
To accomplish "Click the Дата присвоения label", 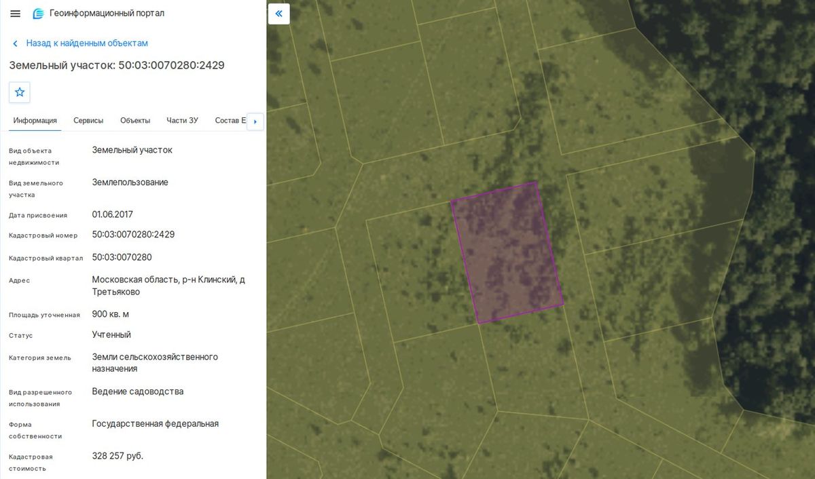I will pos(38,215).
